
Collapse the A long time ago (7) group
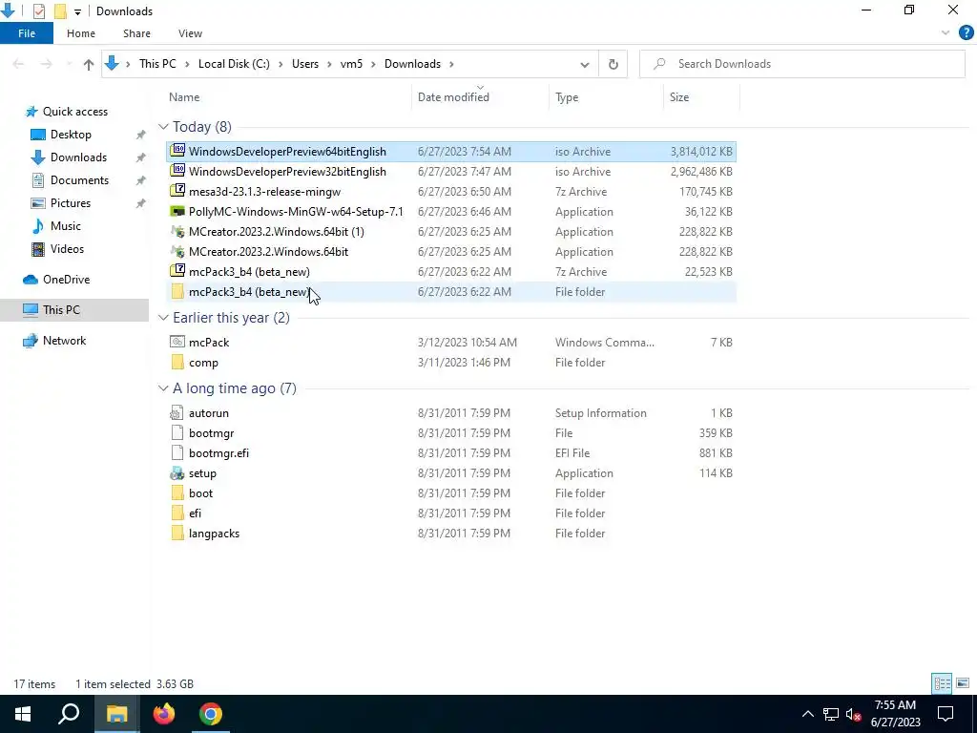(x=163, y=388)
